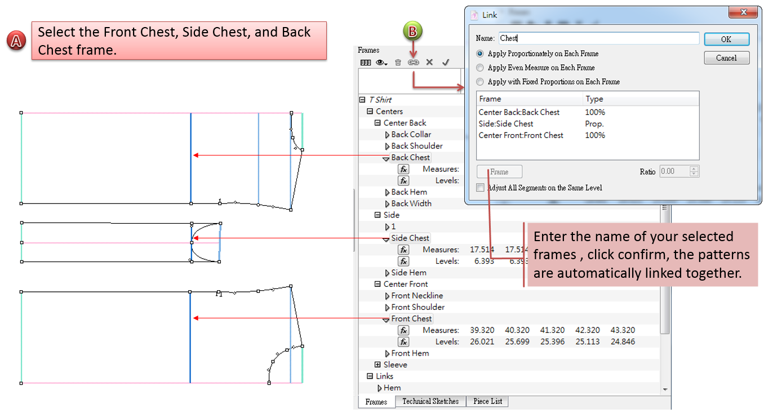The image size is (764, 413).
Task: Click the fx icon beside Back Chest Measures
Action: click(403, 169)
